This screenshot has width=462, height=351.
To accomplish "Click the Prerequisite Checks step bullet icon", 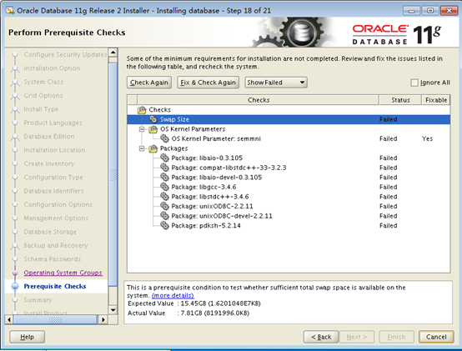I will pos(15,287).
